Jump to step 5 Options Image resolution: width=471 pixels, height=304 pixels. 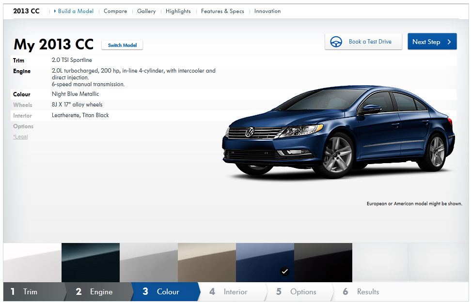[x=299, y=291]
